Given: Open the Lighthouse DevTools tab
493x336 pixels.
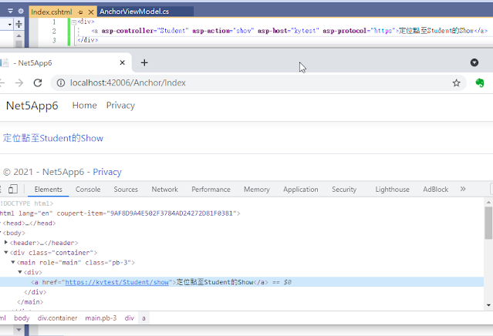Looking at the screenshot, I should [x=393, y=190].
